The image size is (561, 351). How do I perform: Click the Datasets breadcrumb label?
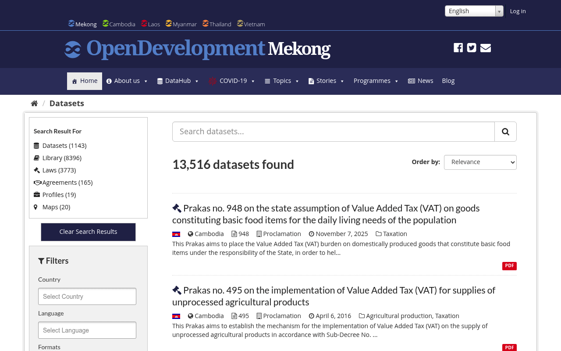[67, 104]
